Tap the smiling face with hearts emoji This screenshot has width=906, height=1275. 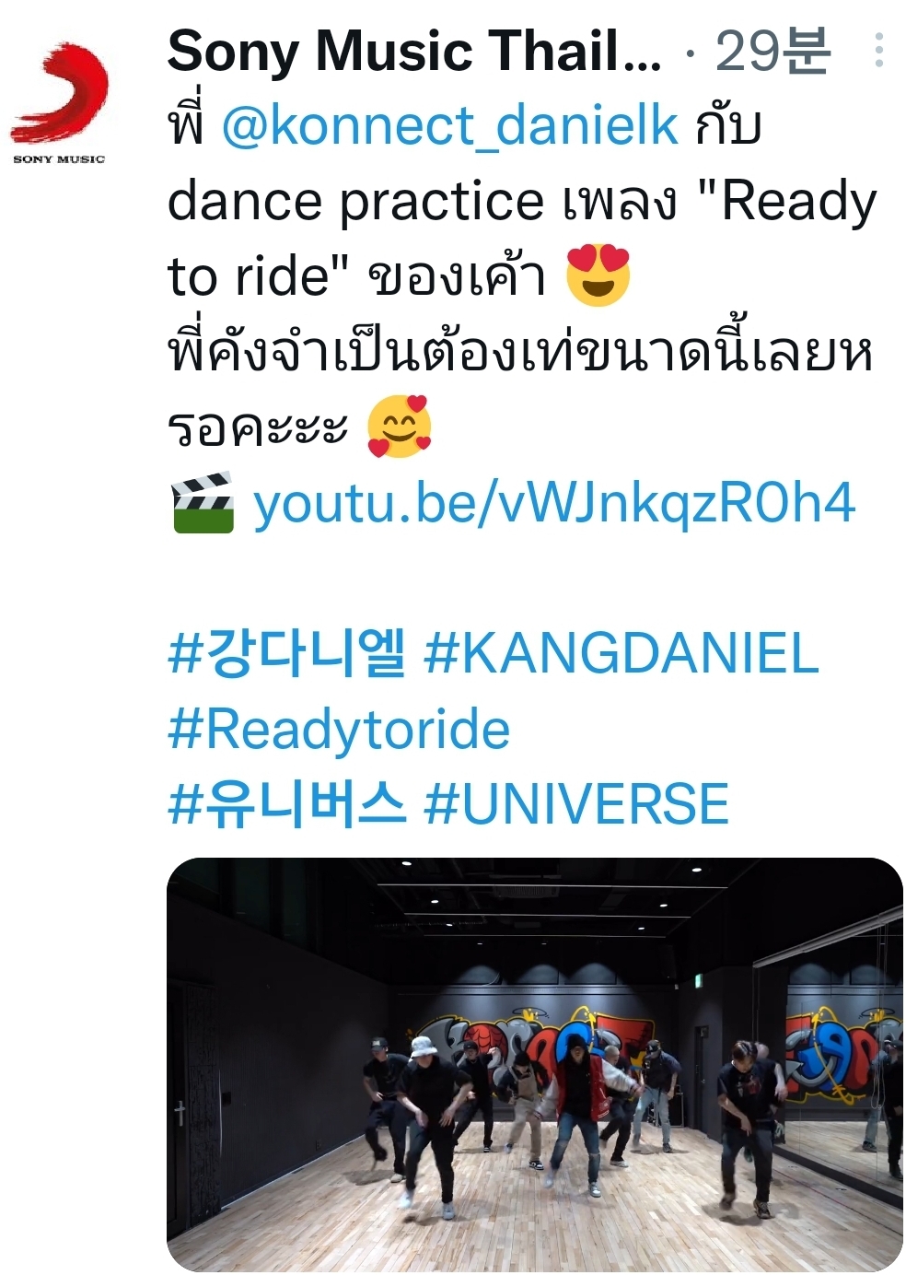click(399, 427)
